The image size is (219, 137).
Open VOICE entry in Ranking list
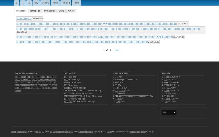(167, 82)
